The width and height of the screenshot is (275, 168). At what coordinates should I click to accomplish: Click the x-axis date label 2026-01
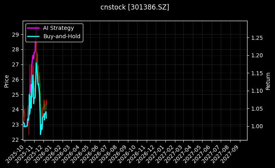click(43, 154)
